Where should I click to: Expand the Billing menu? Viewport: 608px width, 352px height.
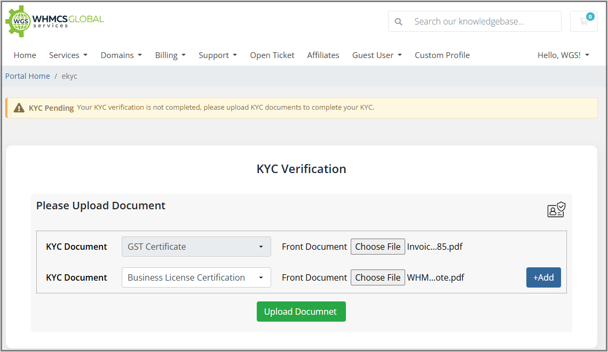pyautogui.click(x=170, y=55)
